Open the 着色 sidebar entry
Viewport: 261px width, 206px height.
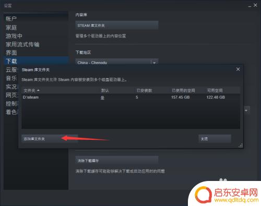click(11, 112)
